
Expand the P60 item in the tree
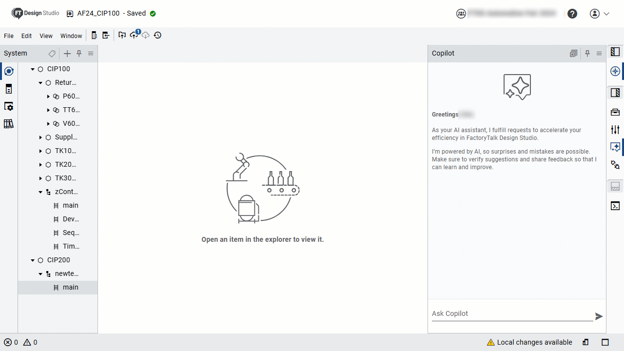click(48, 96)
